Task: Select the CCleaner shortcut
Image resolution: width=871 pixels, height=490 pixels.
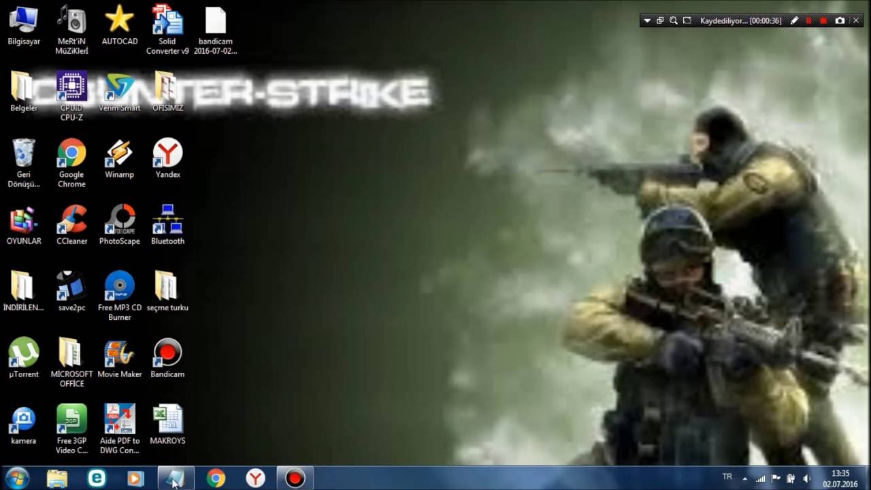Action: click(x=71, y=225)
